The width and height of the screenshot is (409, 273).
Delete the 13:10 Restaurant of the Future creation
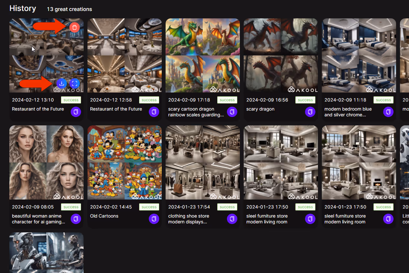coord(75,27)
